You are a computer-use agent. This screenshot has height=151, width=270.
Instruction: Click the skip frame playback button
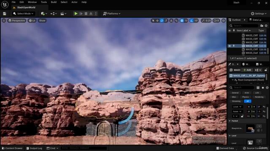(x=81, y=13)
